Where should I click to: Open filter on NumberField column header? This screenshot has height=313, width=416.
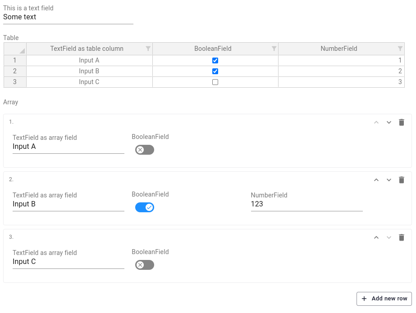click(x=400, y=49)
